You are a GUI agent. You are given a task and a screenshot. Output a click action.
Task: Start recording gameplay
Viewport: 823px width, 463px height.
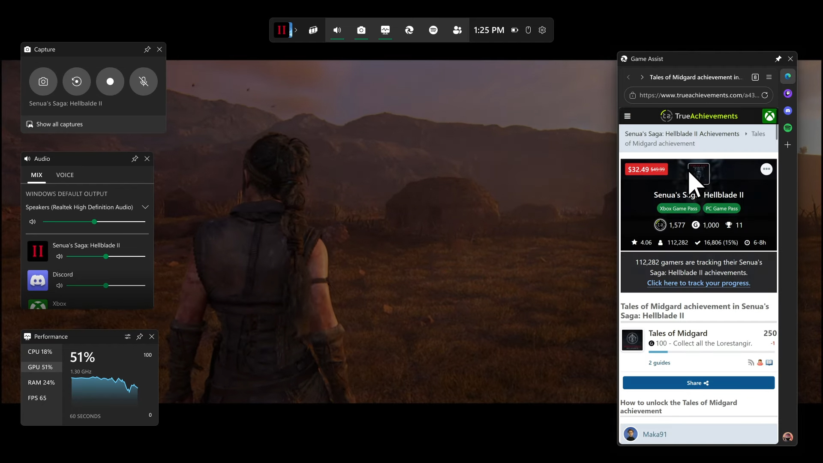(110, 81)
